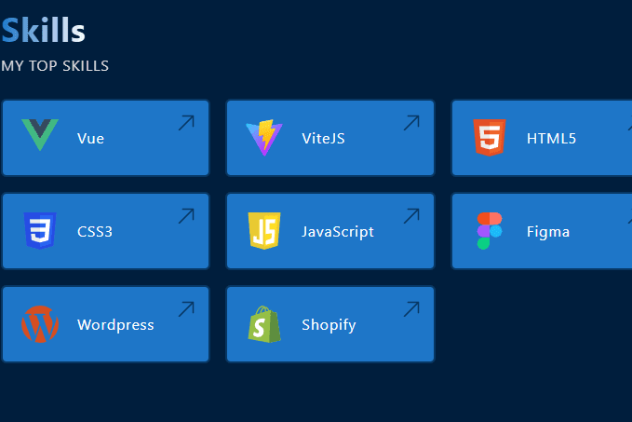Click the Figma logo icon
The width and height of the screenshot is (632, 422).
tap(490, 231)
